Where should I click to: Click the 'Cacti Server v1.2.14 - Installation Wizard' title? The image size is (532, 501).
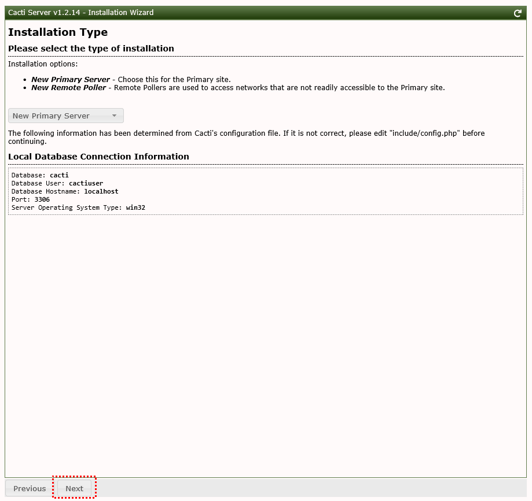pyautogui.click(x=80, y=13)
